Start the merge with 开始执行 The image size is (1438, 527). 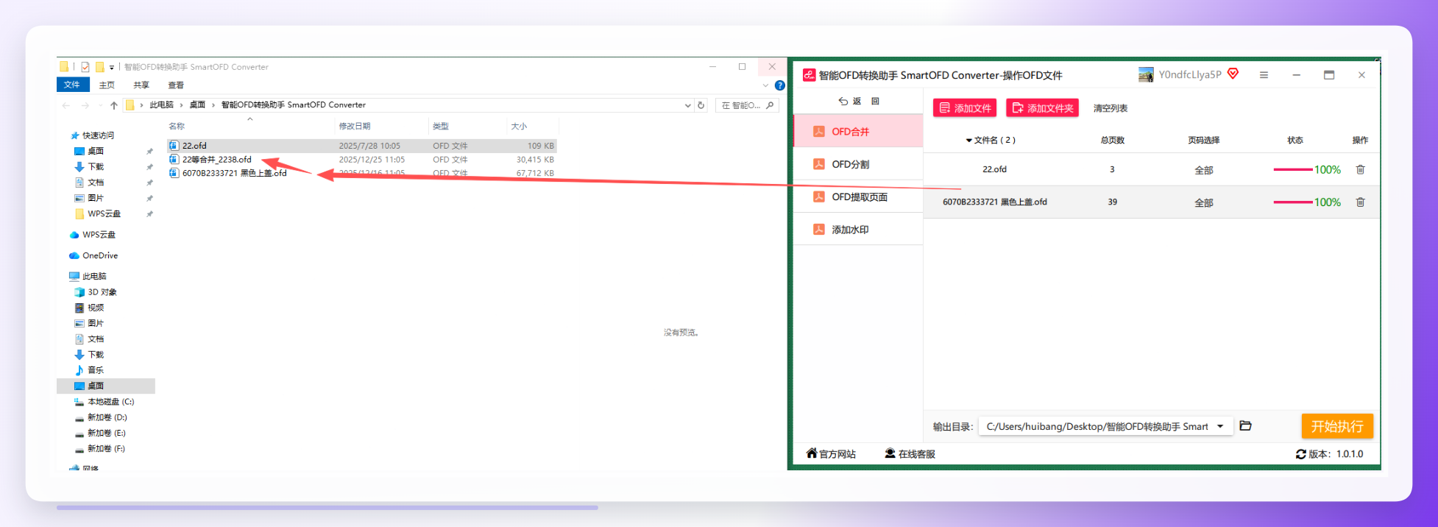1337,426
